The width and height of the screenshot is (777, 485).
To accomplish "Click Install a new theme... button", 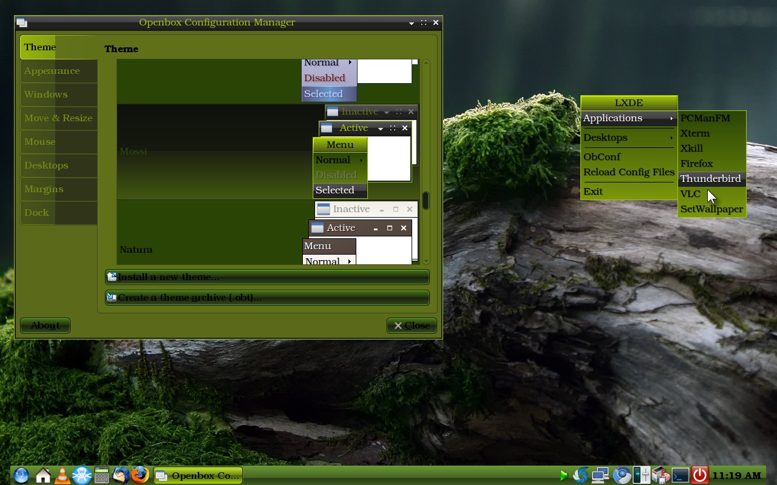I will tap(267, 277).
